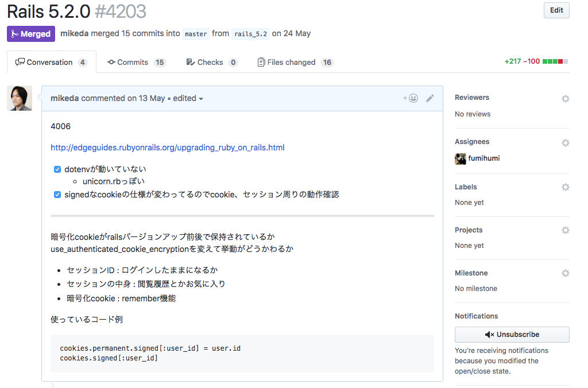
Task: Click the Unsubscribe notifications button
Action: [512, 335]
